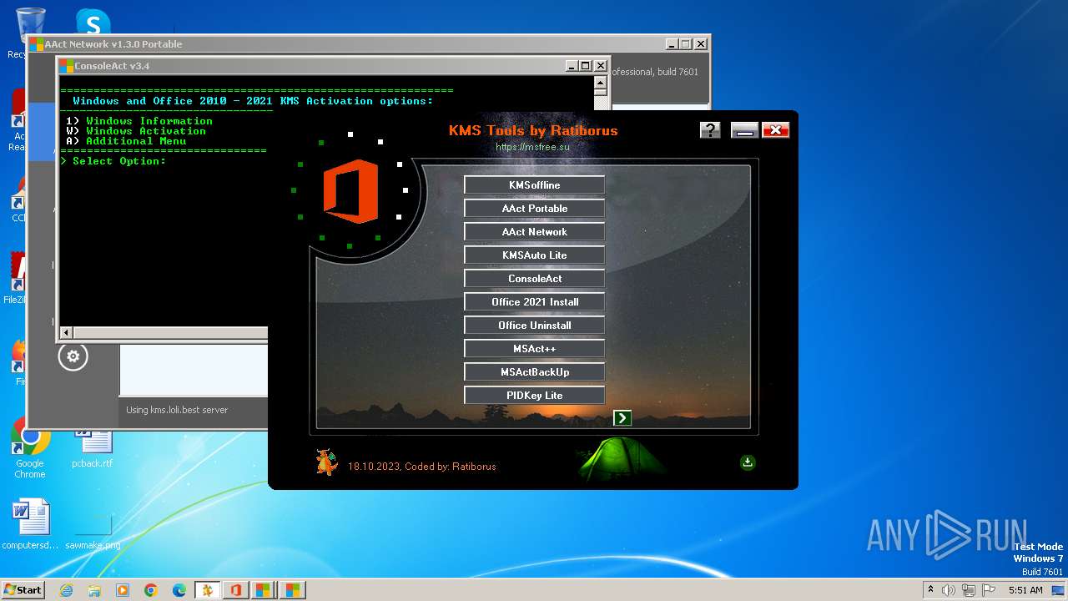Open PIDKey Lite

[534, 395]
